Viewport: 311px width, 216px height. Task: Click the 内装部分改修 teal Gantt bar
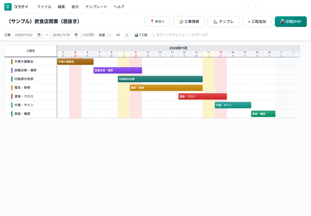pyautogui.click(x=160, y=79)
